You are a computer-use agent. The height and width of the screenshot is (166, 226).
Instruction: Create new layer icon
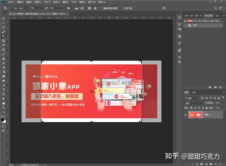point(215,164)
